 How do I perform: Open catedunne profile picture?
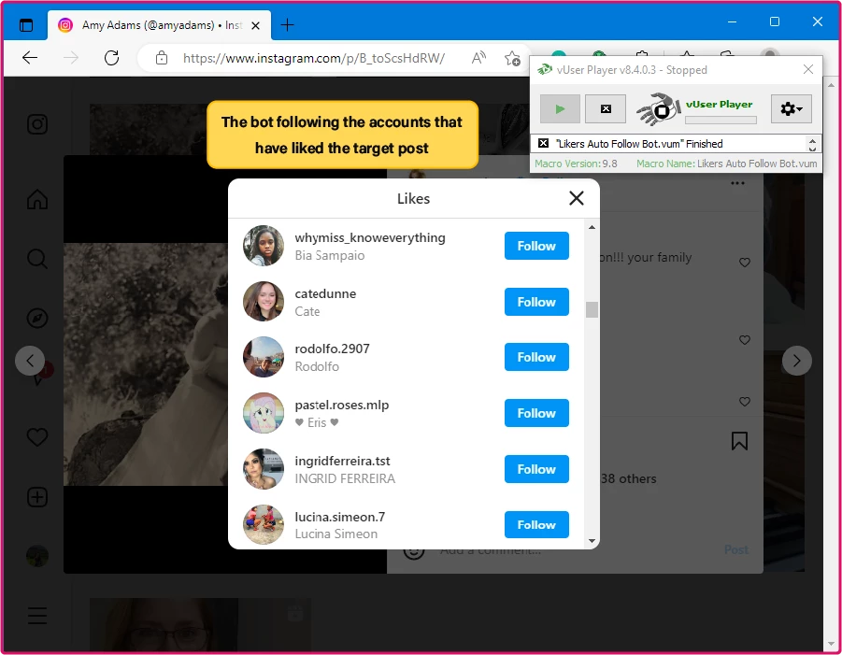(264, 301)
